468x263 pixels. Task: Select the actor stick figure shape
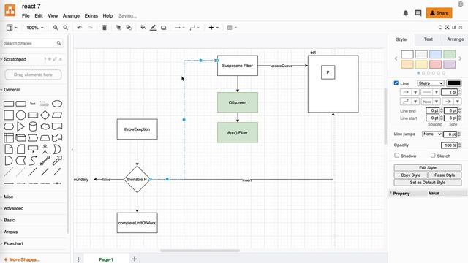[45, 149]
